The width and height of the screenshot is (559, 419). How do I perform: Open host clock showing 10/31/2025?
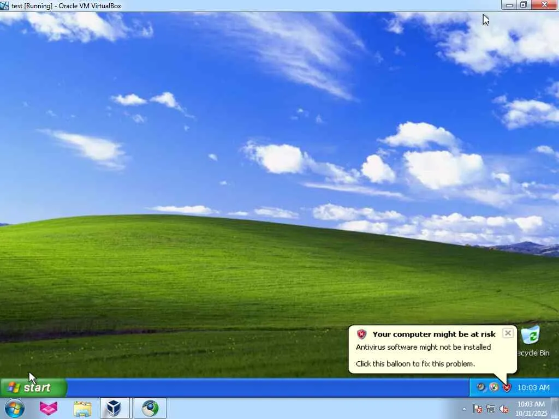click(x=531, y=409)
